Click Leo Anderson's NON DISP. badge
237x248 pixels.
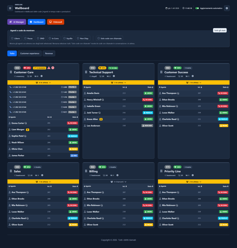point(147,126)
